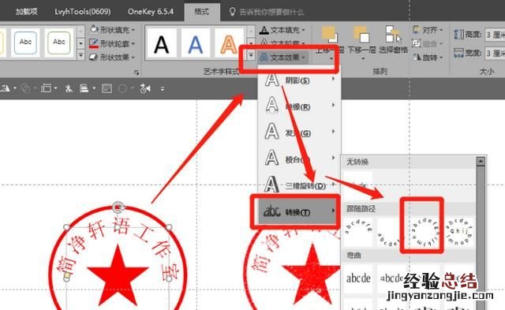Switch to the LvyhTools(0609) tab
The image size is (505, 310).
(x=83, y=12)
